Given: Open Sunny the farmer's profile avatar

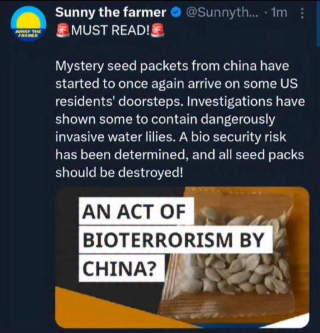Looking at the screenshot, I should click(x=29, y=25).
